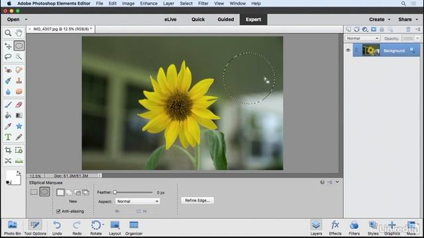This screenshot has height=238, width=424.
Task: Switch to Guided mode tab
Action: click(226, 19)
